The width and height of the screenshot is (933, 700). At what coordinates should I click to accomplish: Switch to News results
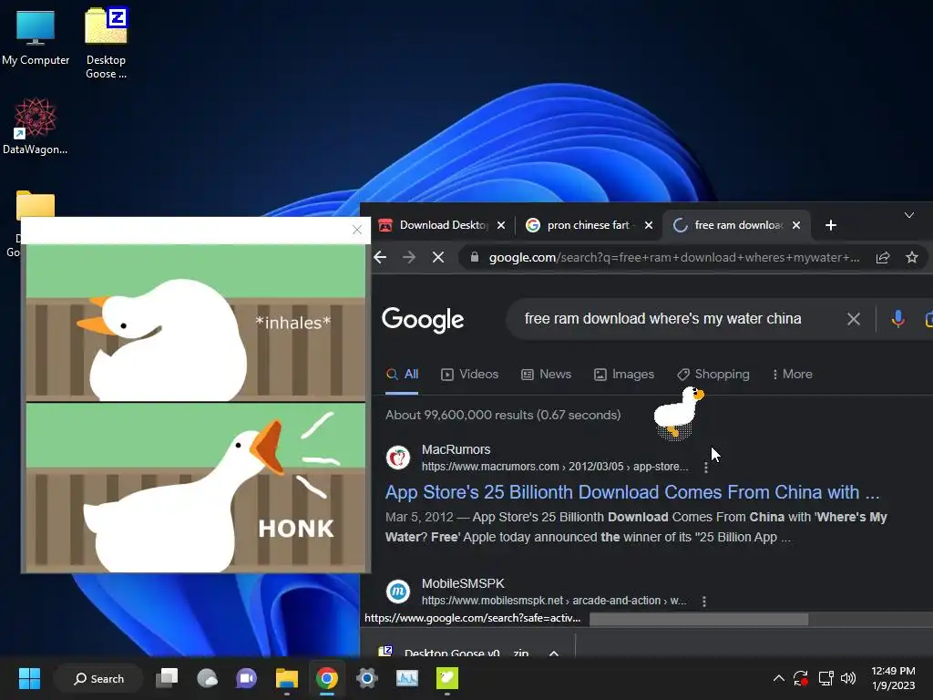pos(547,375)
